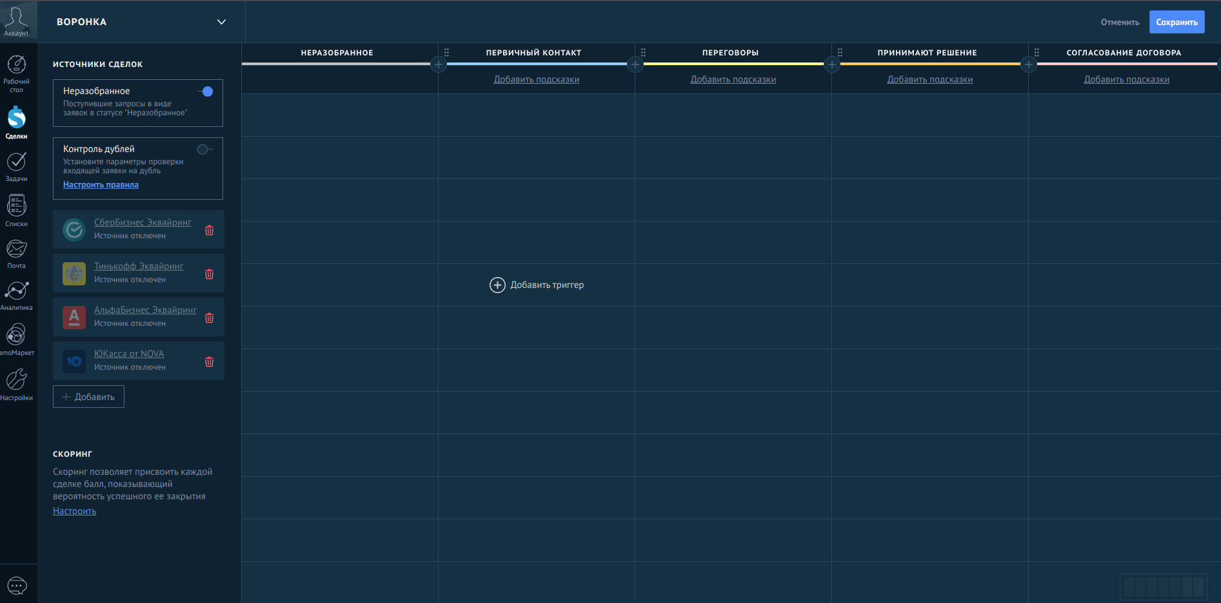Click the Сохранить button

(1176, 22)
